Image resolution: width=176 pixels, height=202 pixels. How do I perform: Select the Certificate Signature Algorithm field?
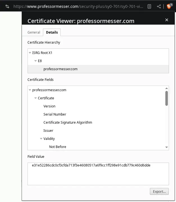click(x=68, y=123)
